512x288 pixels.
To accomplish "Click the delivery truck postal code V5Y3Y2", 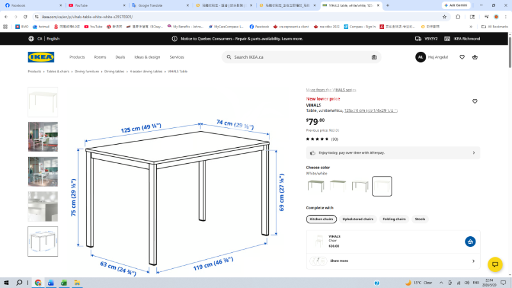I will (426, 38).
